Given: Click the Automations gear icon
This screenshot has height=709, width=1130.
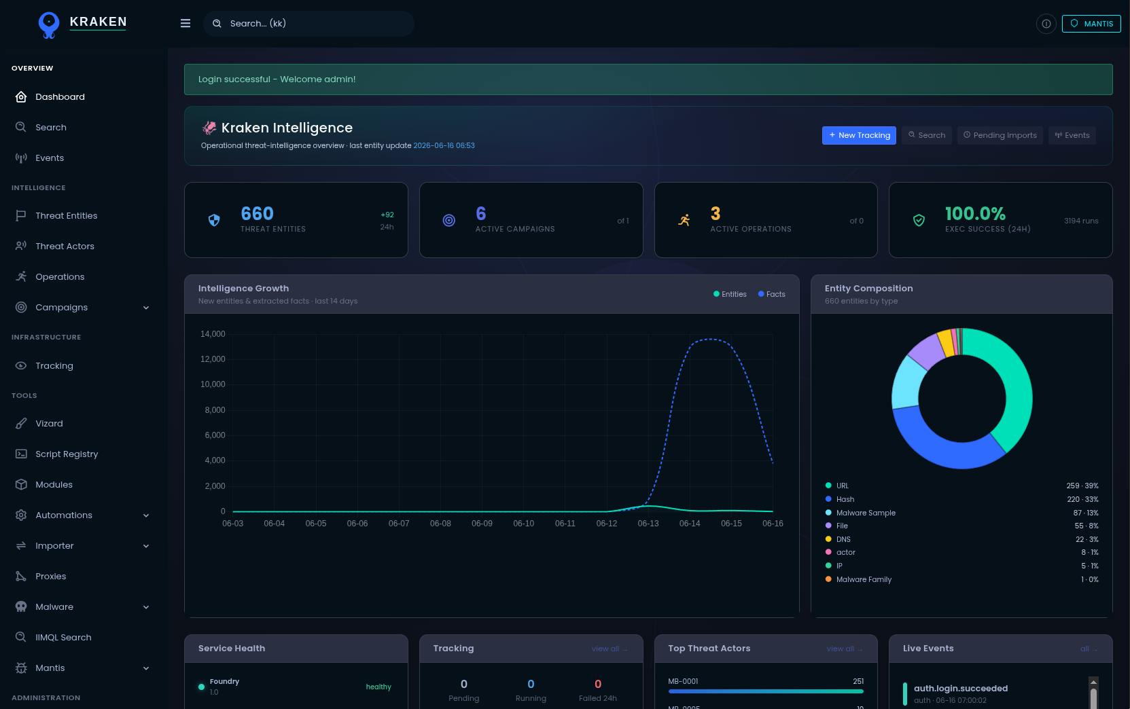Looking at the screenshot, I should click(21, 515).
